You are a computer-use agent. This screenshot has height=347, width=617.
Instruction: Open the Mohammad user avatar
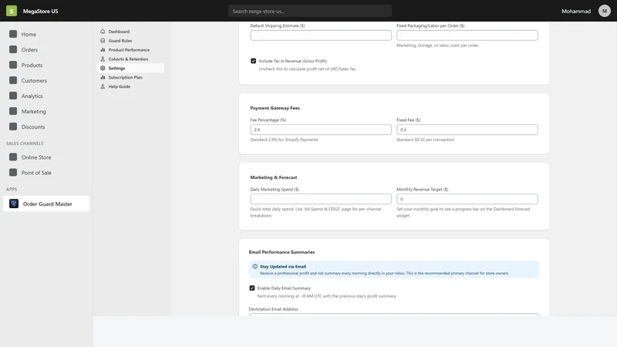coord(605,11)
